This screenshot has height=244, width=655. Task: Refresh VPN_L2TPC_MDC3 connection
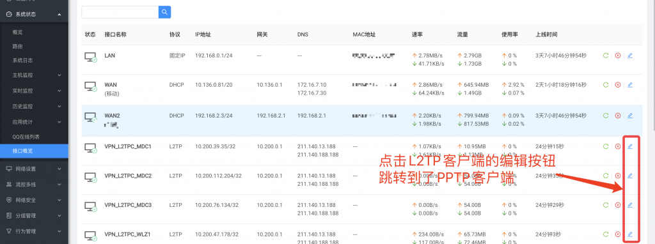click(x=605, y=205)
